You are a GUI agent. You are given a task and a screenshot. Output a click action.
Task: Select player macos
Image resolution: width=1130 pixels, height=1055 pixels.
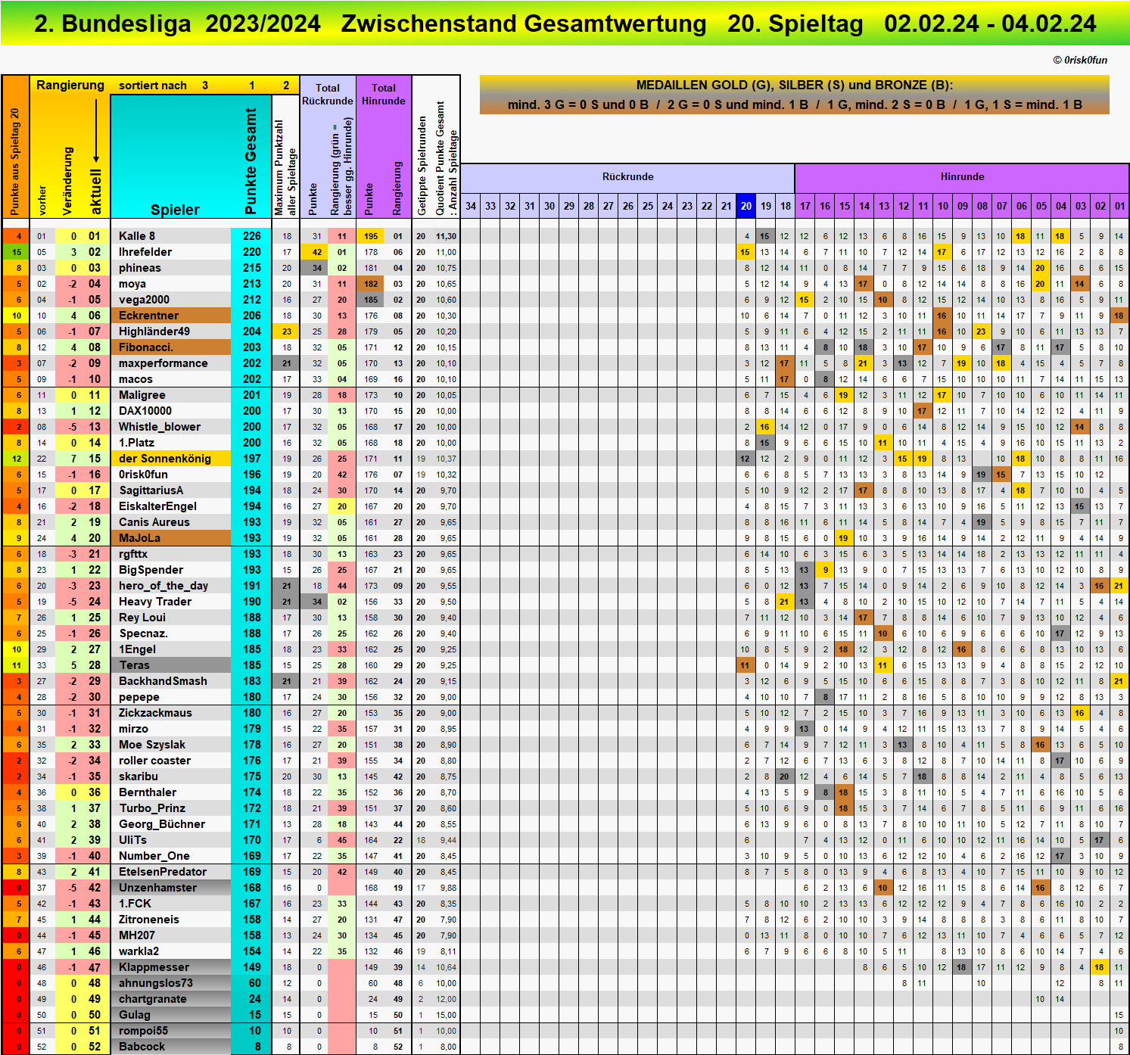[135, 379]
